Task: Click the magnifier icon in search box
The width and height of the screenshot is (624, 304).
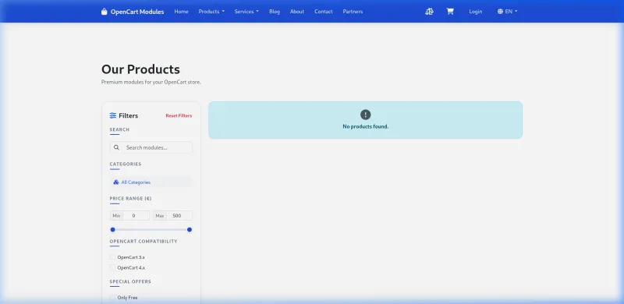Action: 116,147
